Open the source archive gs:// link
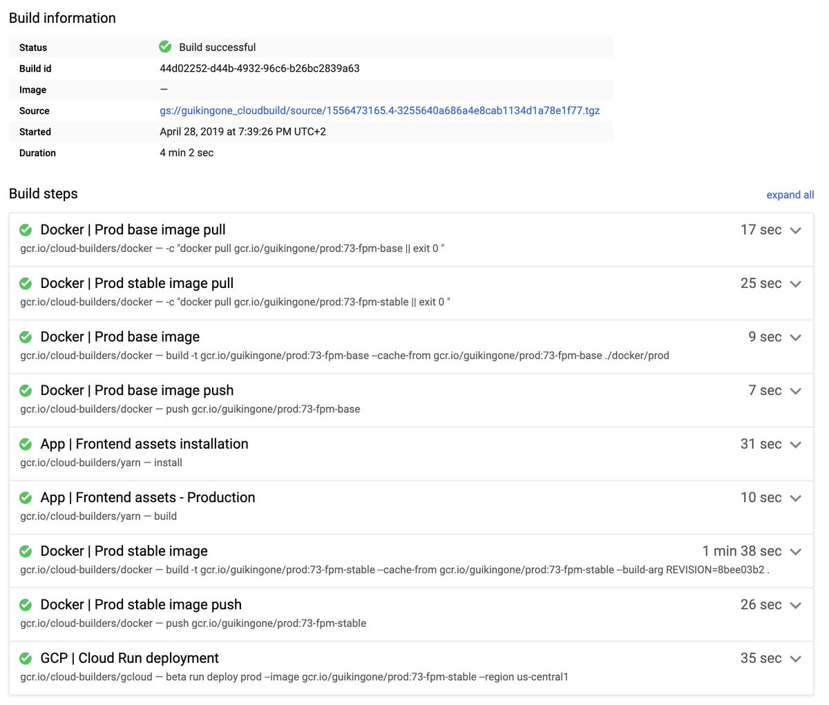 coord(381,110)
